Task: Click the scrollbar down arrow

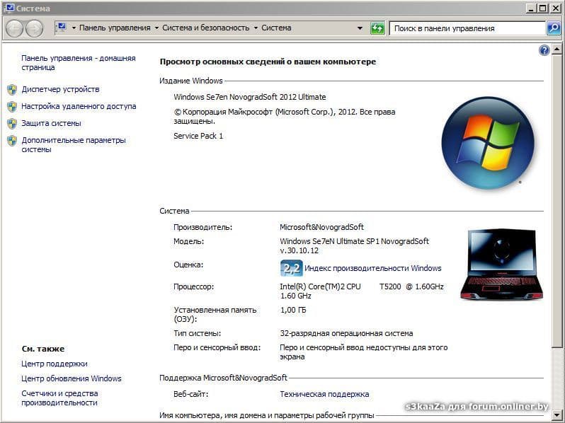Action: click(x=557, y=415)
